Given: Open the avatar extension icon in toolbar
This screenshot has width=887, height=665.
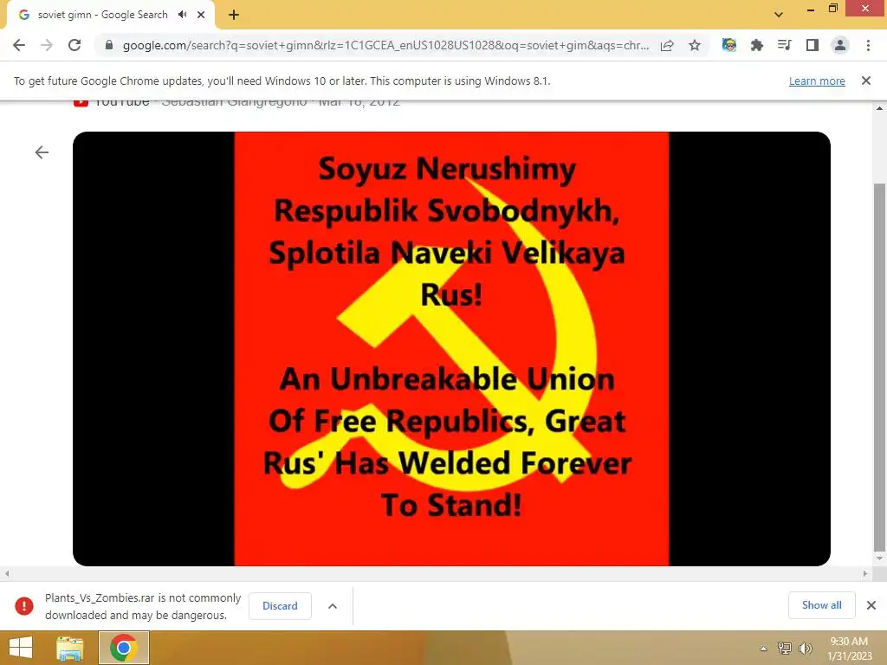Looking at the screenshot, I should pos(729,45).
